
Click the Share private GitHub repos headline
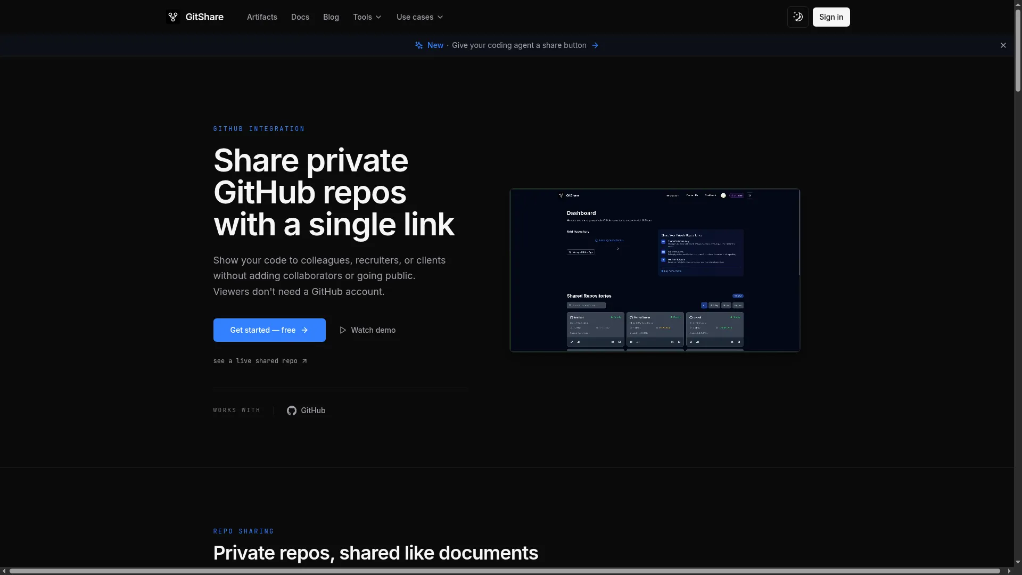(334, 192)
